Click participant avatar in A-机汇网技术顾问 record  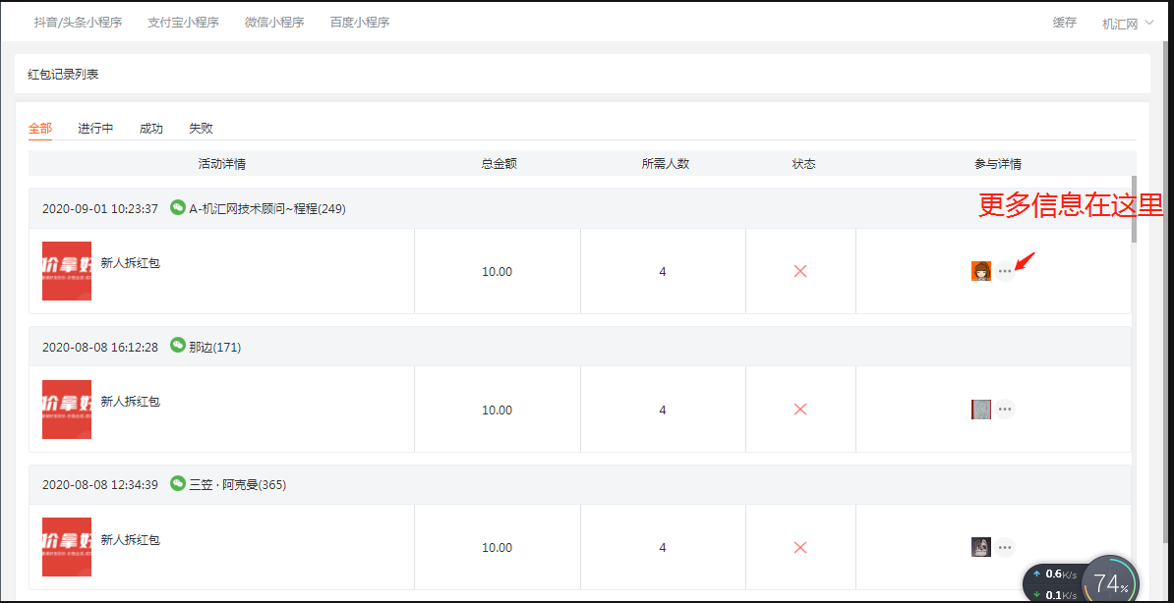pyautogui.click(x=981, y=271)
